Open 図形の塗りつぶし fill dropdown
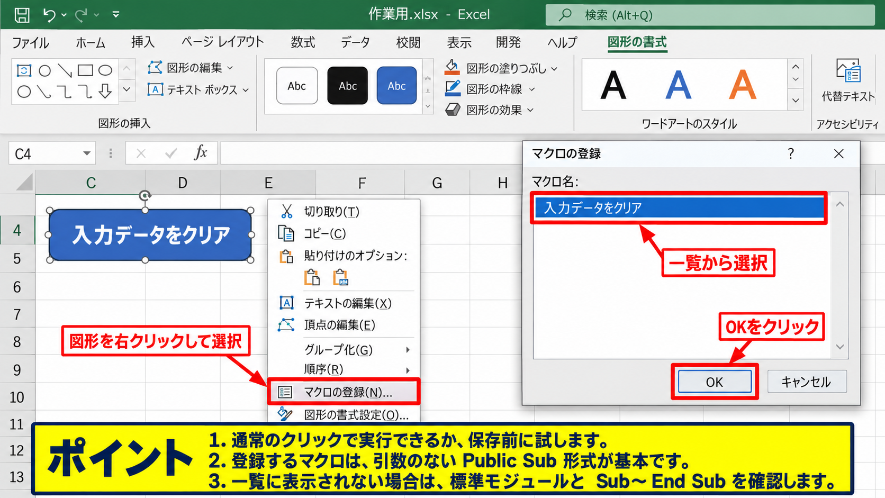This screenshot has height=498, width=885. coord(501,68)
